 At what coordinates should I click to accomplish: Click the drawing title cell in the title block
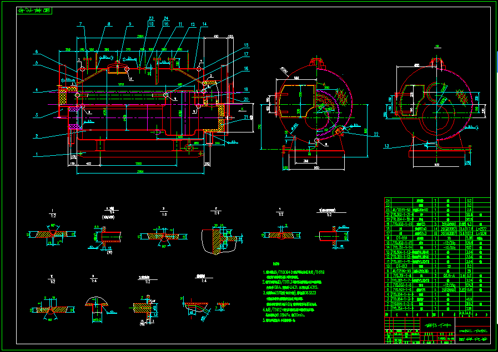(439, 325)
